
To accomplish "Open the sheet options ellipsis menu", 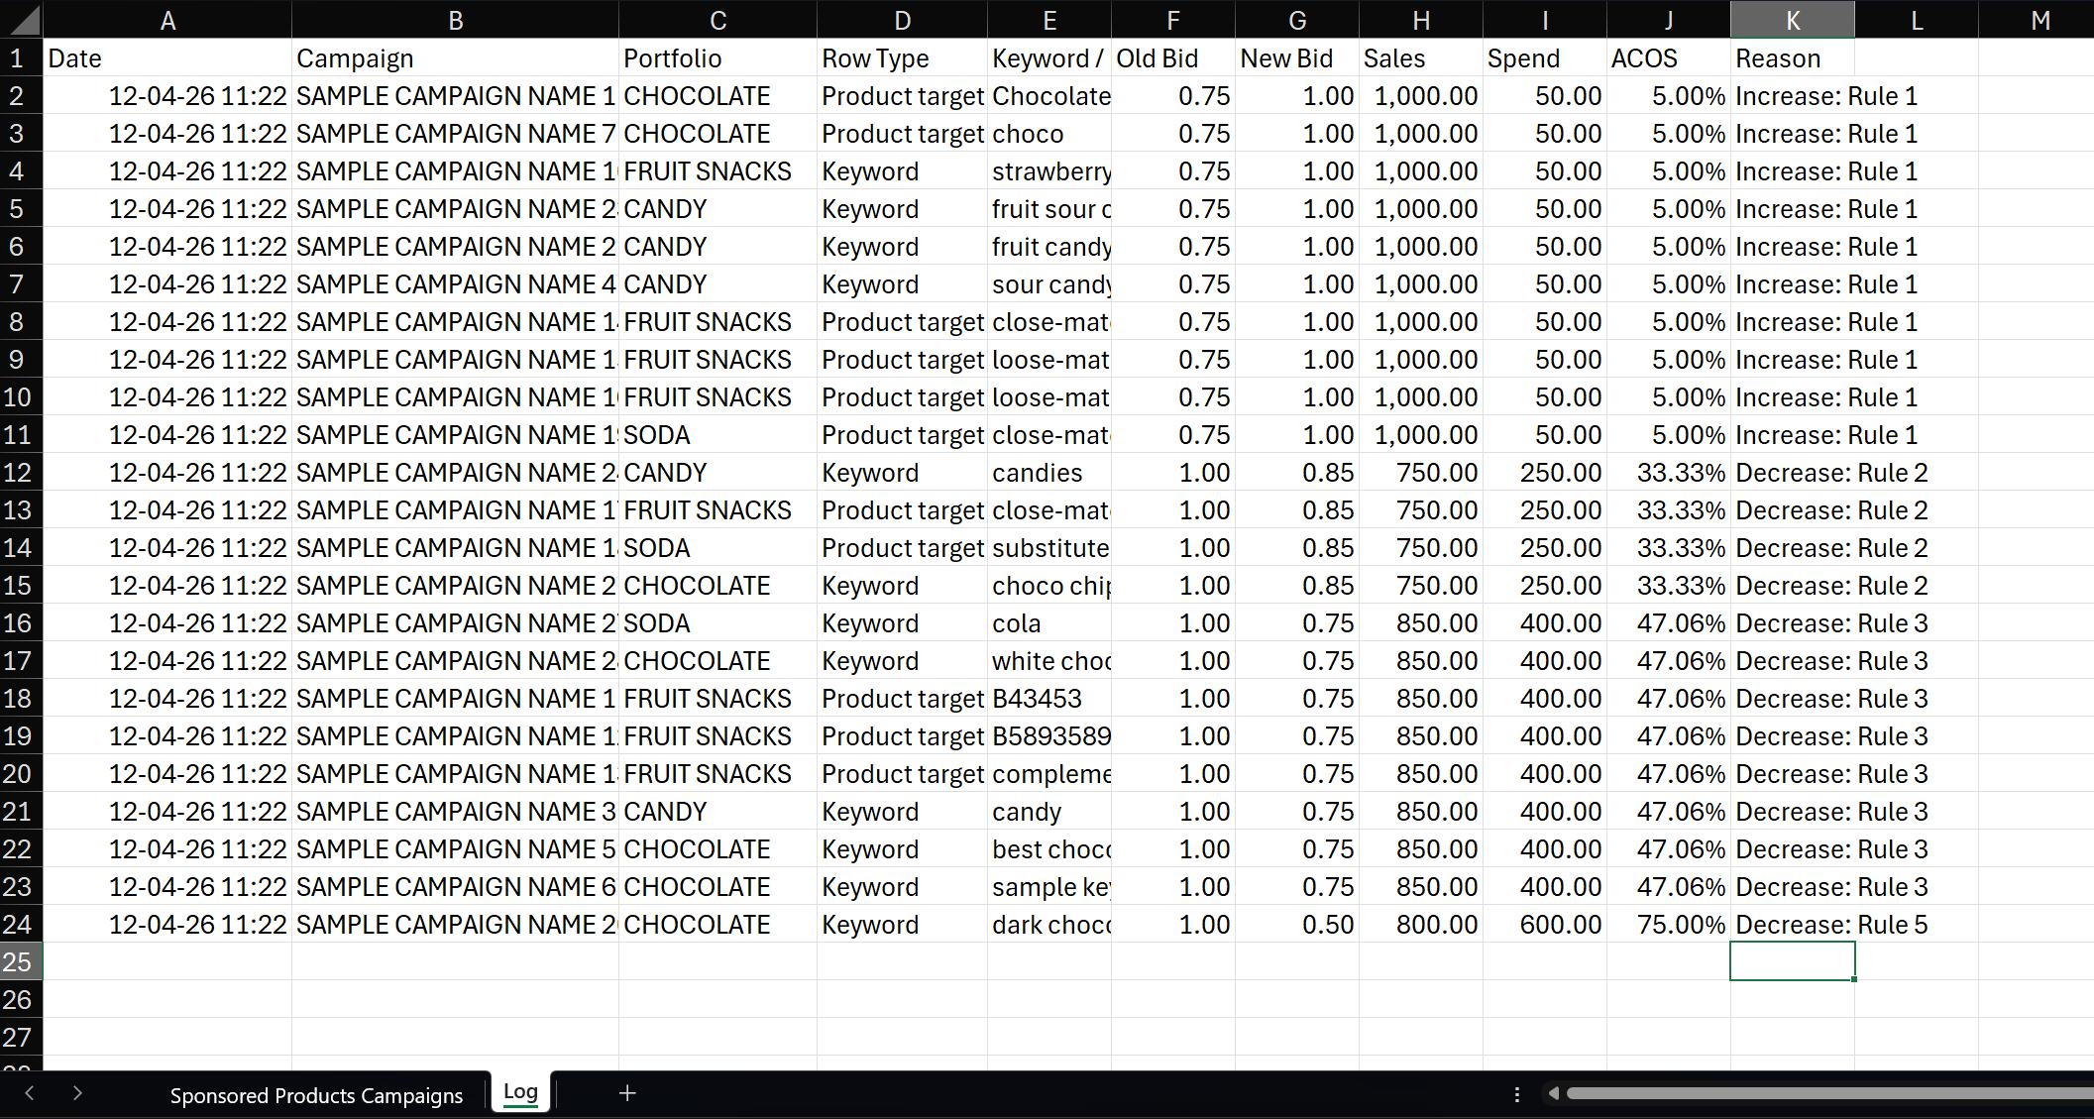I will point(1517,1094).
